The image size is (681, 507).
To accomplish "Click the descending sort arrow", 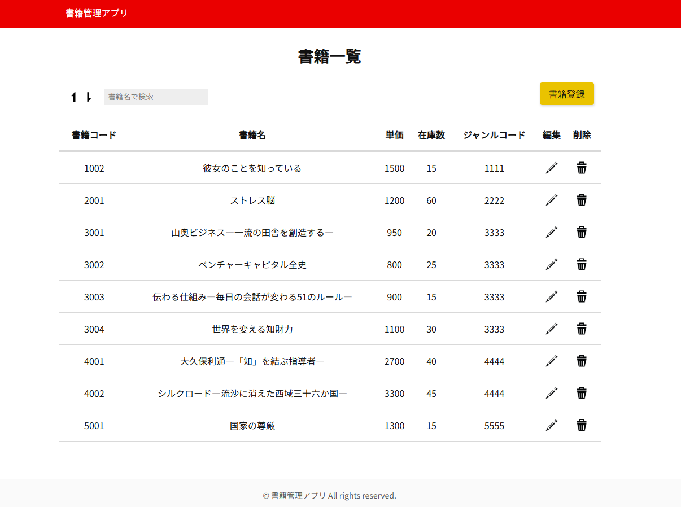I will click(x=89, y=97).
